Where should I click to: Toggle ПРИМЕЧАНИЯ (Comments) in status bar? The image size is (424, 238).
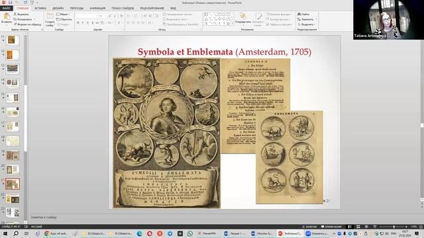coord(331,227)
